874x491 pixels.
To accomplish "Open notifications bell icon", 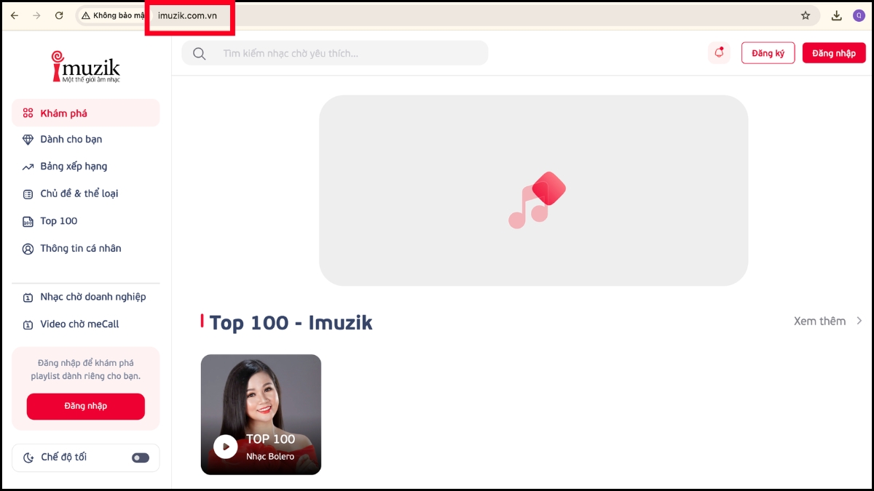I will pos(719,52).
